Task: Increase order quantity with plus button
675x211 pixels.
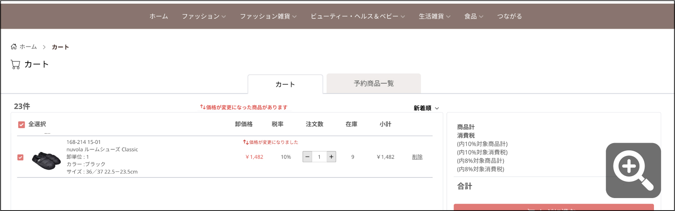Action: coord(331,157)
